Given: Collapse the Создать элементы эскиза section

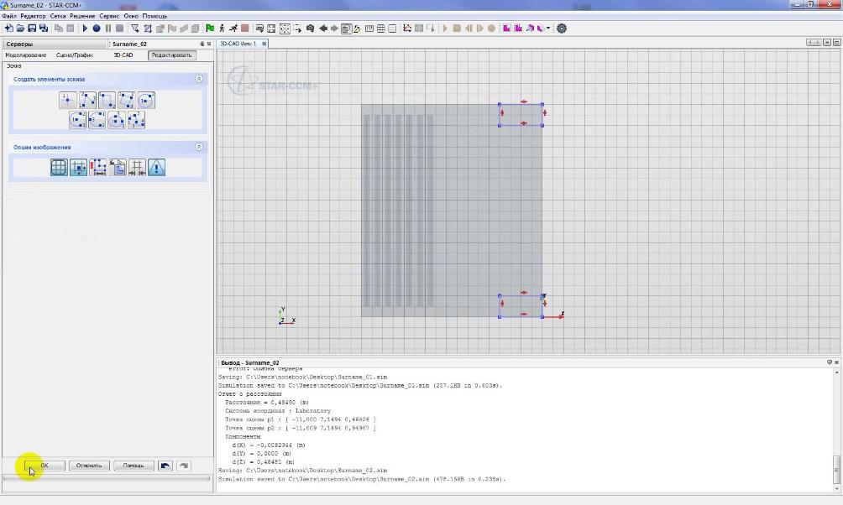Looking at the screenshot, I should tap(199, 79).
